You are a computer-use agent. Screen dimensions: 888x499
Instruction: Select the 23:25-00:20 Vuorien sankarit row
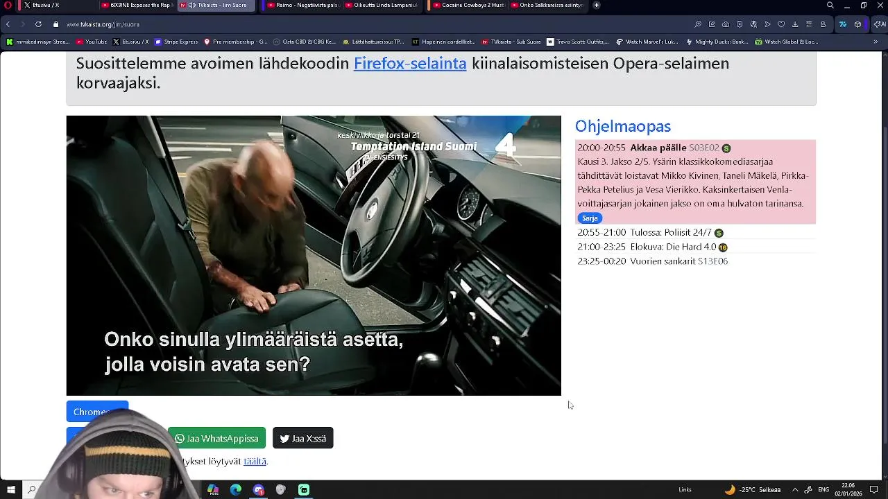click(696, 261)
